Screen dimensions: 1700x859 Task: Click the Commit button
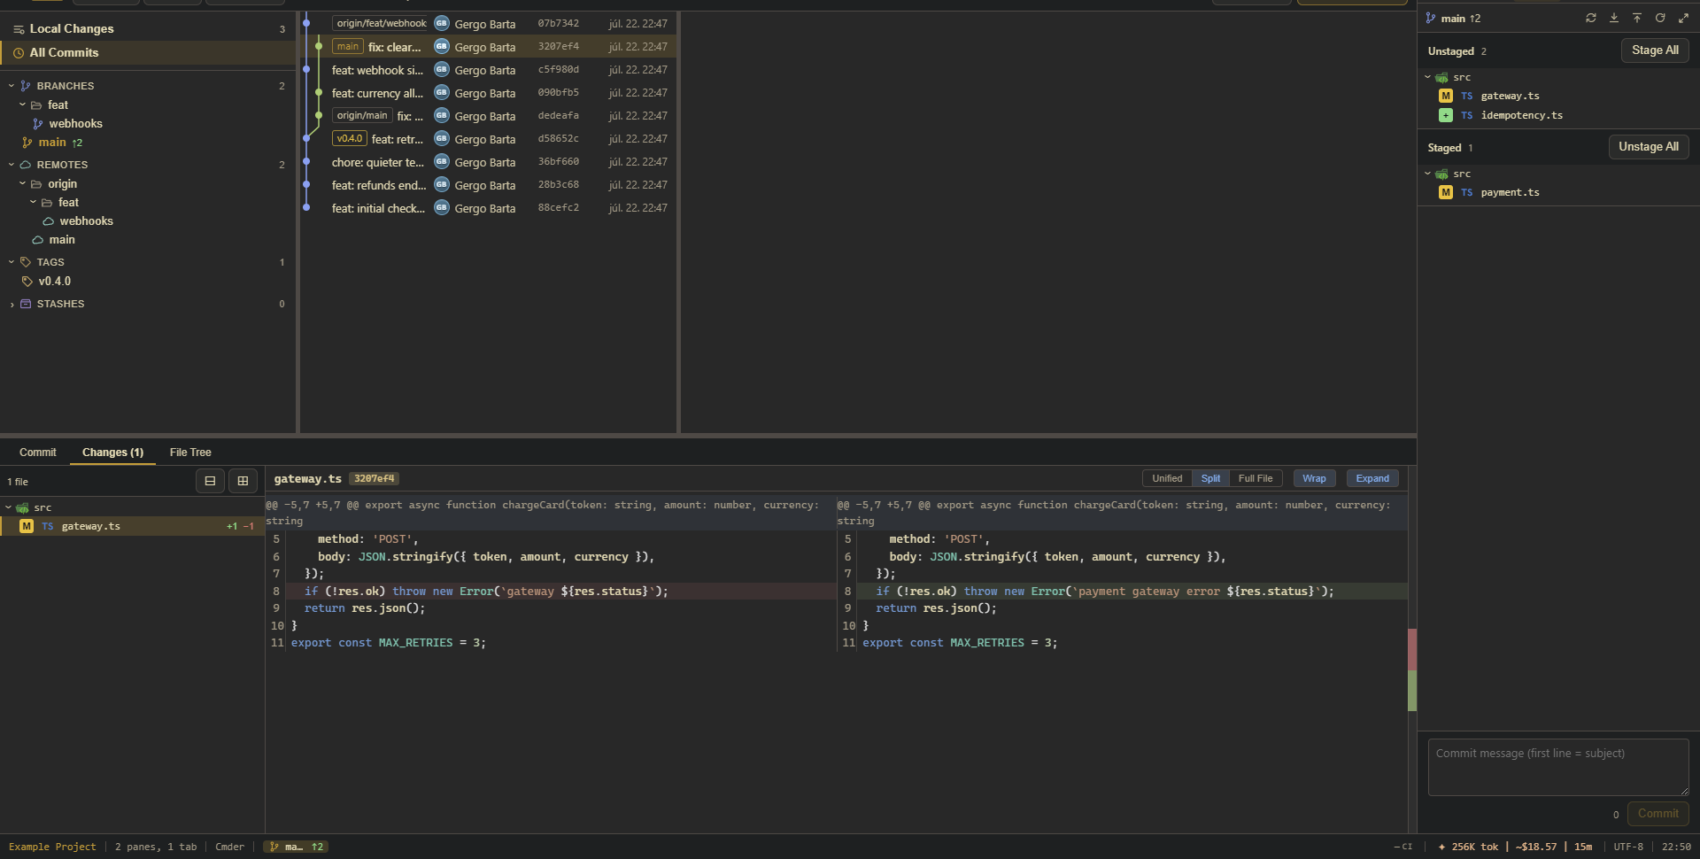[x=1657, y=814]
